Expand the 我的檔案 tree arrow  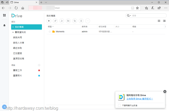pos(13,27)
